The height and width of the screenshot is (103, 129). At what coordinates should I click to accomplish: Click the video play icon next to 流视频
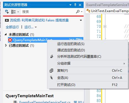7,20
